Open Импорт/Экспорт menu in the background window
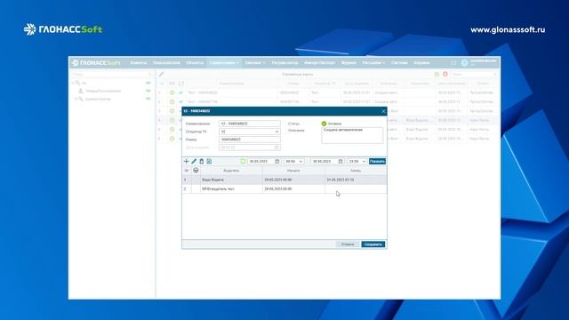 [320, 63]
